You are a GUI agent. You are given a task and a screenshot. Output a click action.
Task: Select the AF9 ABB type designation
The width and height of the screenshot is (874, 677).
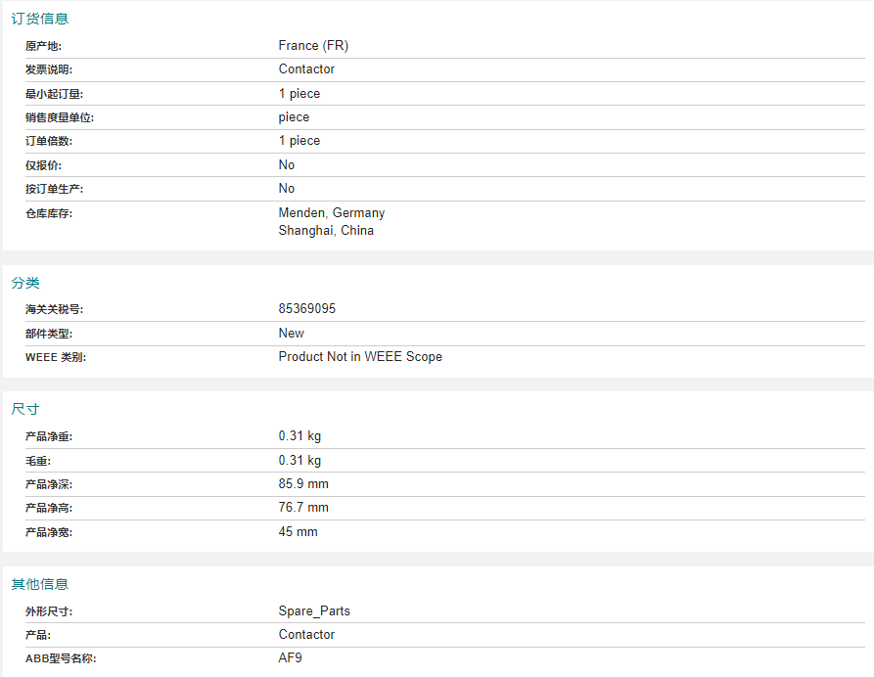pyautogui.click(x=291, y=658)
